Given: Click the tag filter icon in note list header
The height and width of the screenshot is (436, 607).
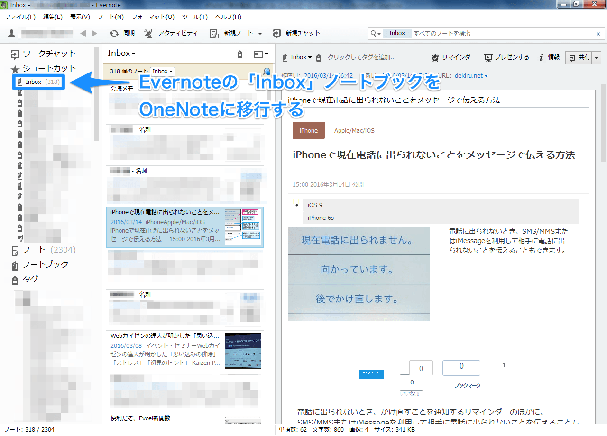Looking at the screenshot, I should (240, 54).
